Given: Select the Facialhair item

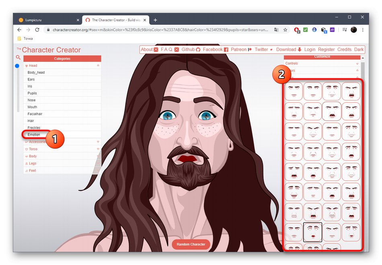Looking at the screenshot, I should (x=62, y=114).
